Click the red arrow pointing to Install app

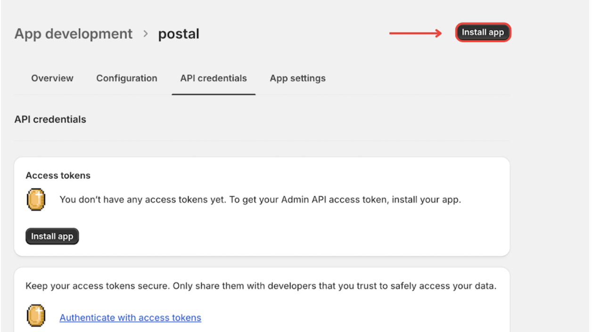click(415, 33)
